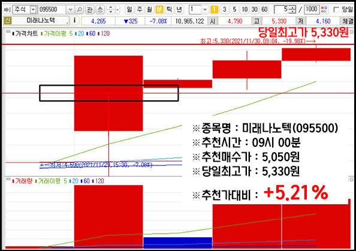356x251 pixels.
Task: Open the 관 watchlist icon button
Action: point(90,10)
